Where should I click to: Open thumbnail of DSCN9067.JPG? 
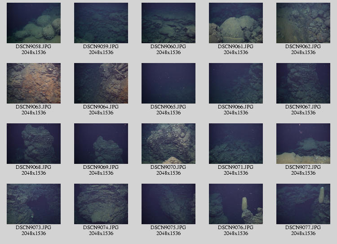(303, 83)
